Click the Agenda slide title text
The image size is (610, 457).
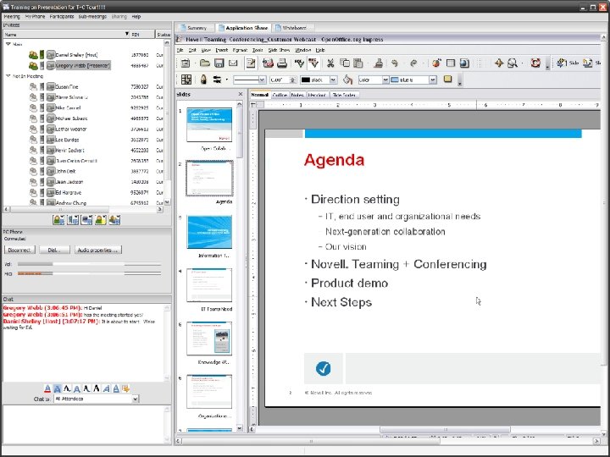click(334, 160)
